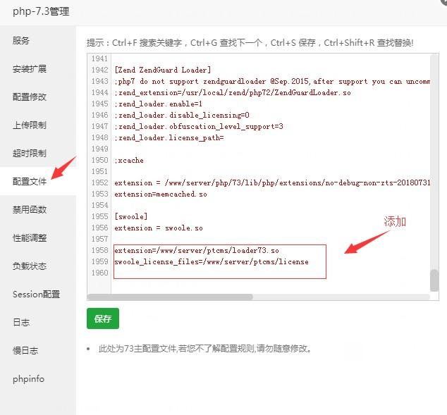Screen dimensions: 447x415
Task: Click the editor vertical scrollbar thumb
Action: (x=434, y=280)
